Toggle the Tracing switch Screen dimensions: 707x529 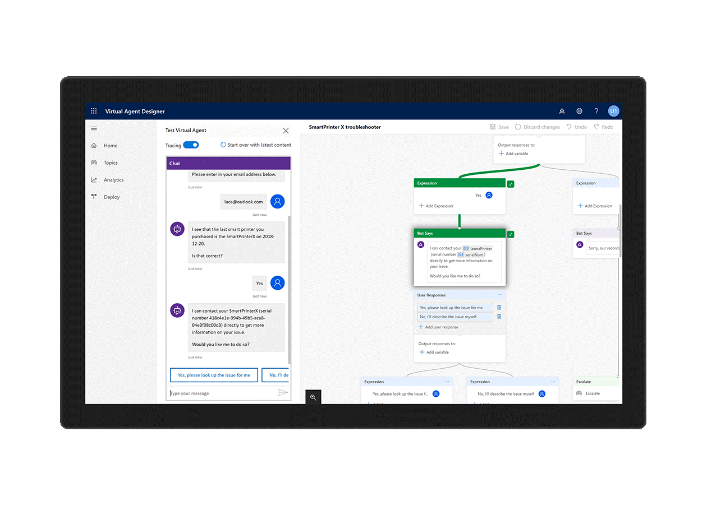pos(191,145)
